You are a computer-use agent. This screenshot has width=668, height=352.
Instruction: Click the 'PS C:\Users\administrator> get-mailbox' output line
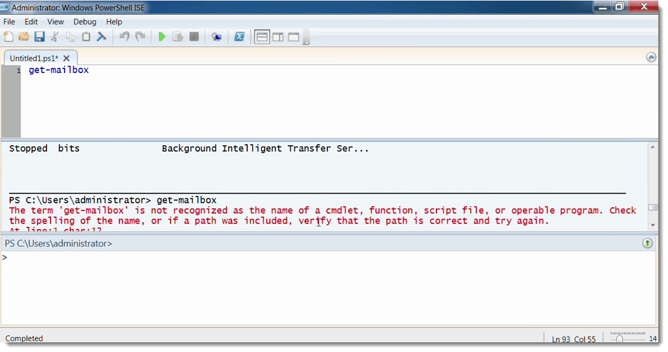click(x=113, y=200)
